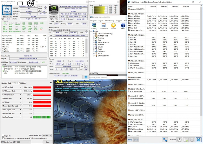Open the eSupport menu in HWiNFO64
The height and width of the screenshot is (144, 203).
119,20
